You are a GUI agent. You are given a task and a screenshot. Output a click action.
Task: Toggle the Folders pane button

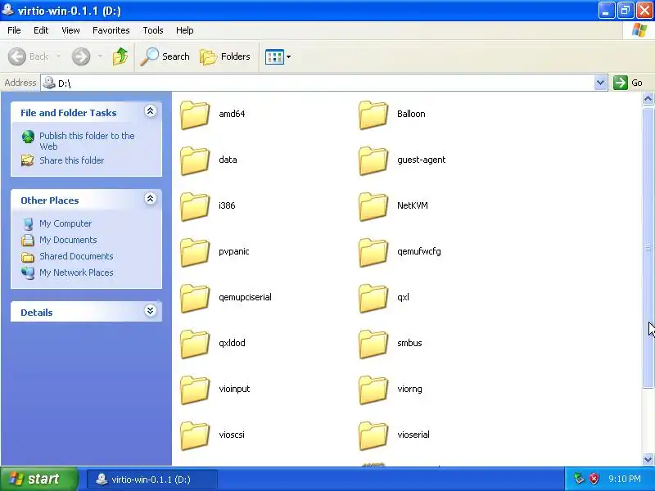[x=225, y=56]
